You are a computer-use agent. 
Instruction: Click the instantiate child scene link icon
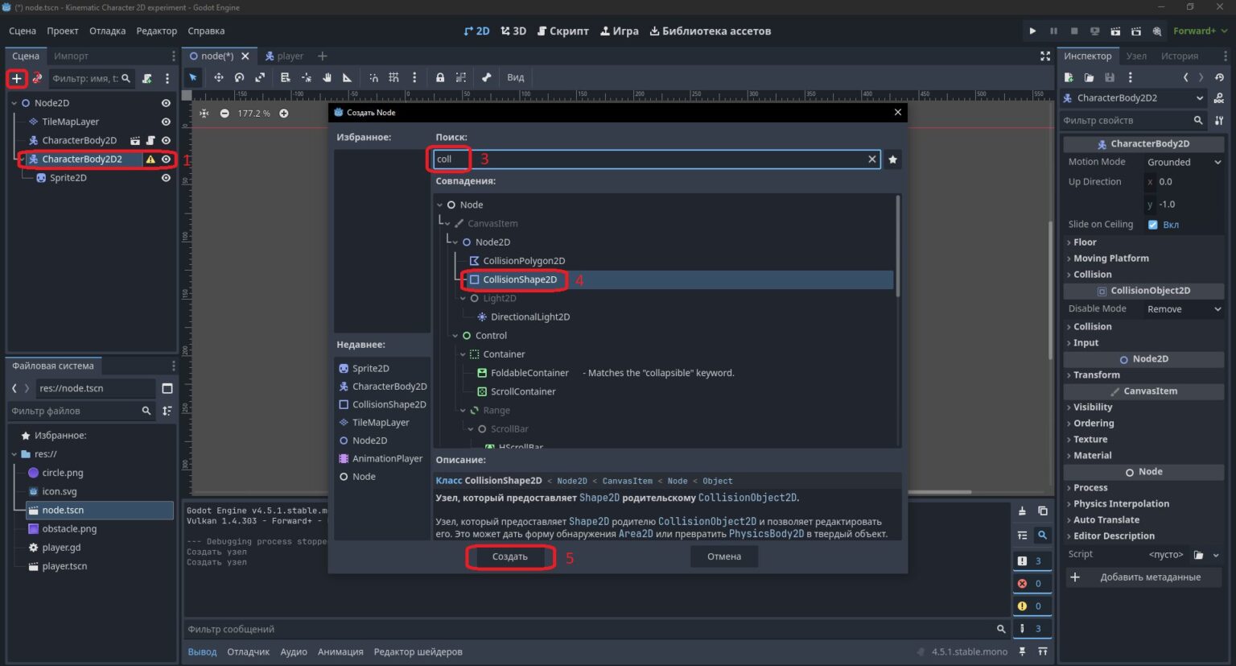coord(37,78)
